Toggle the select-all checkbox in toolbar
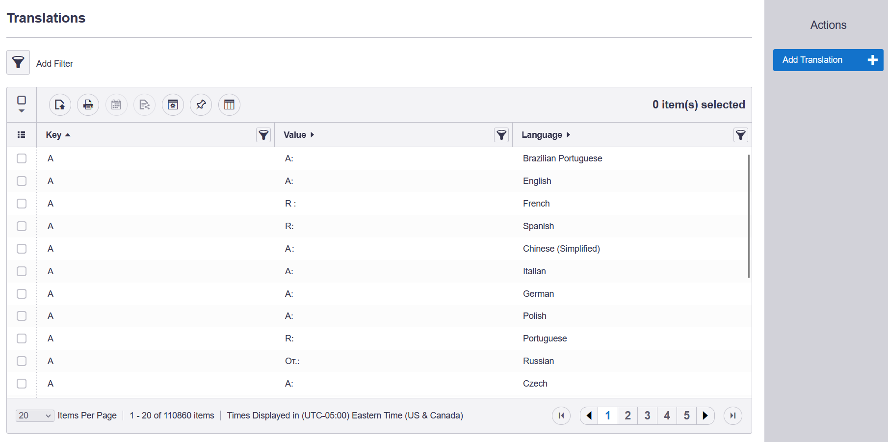888x442 pixels. coord(22,100)
